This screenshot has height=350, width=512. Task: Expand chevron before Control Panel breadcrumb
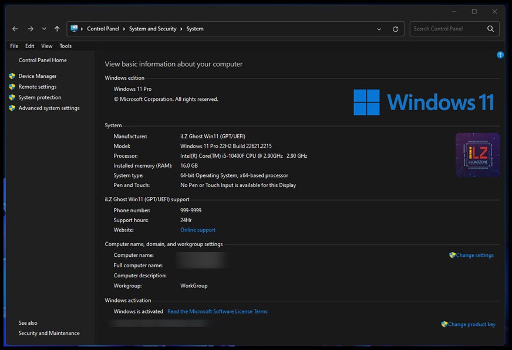pos(82,29)
